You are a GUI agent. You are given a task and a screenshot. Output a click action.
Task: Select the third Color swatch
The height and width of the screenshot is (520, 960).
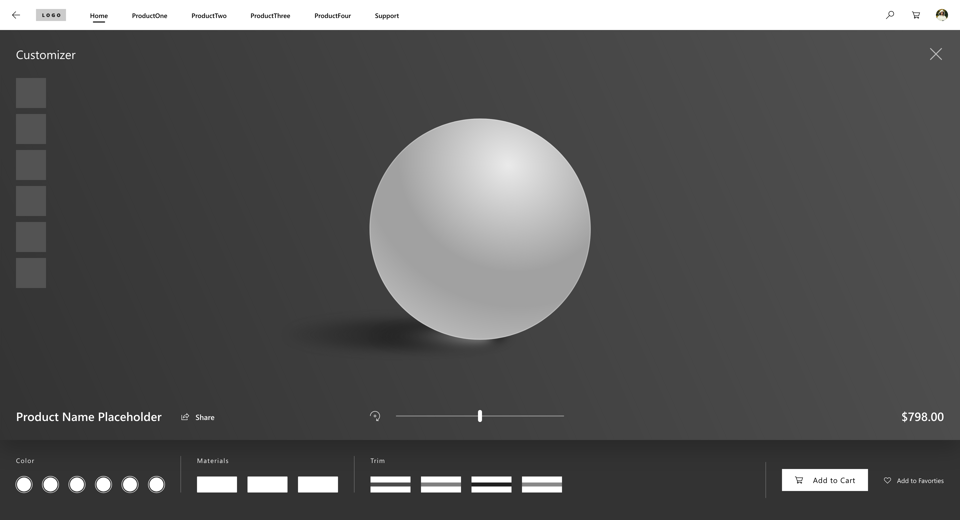pos(77,484)
